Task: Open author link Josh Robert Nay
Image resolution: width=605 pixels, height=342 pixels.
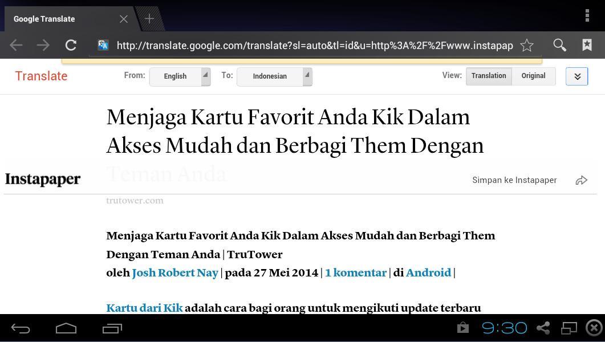Action: pos(175,272)
